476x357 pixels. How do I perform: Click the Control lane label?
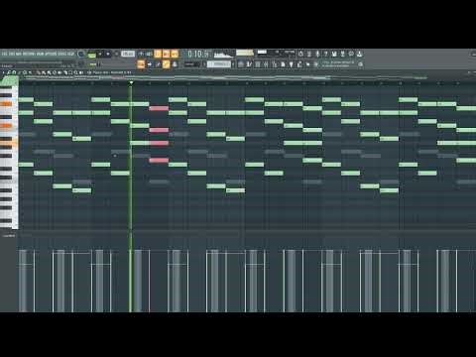pos(9,236)
